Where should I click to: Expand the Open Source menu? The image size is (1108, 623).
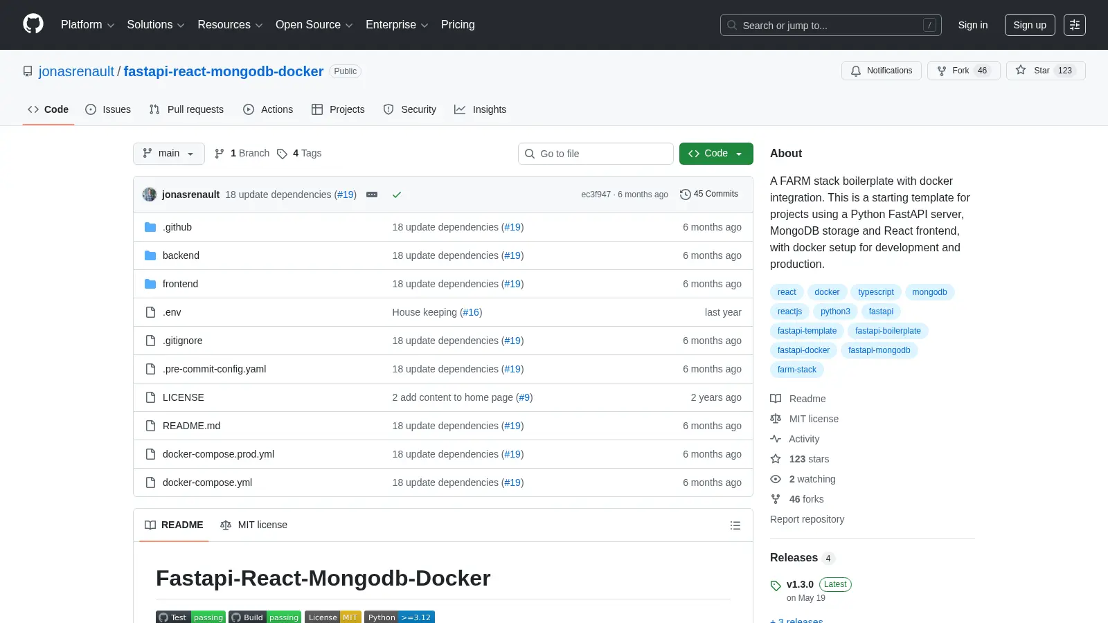(314, 25)
